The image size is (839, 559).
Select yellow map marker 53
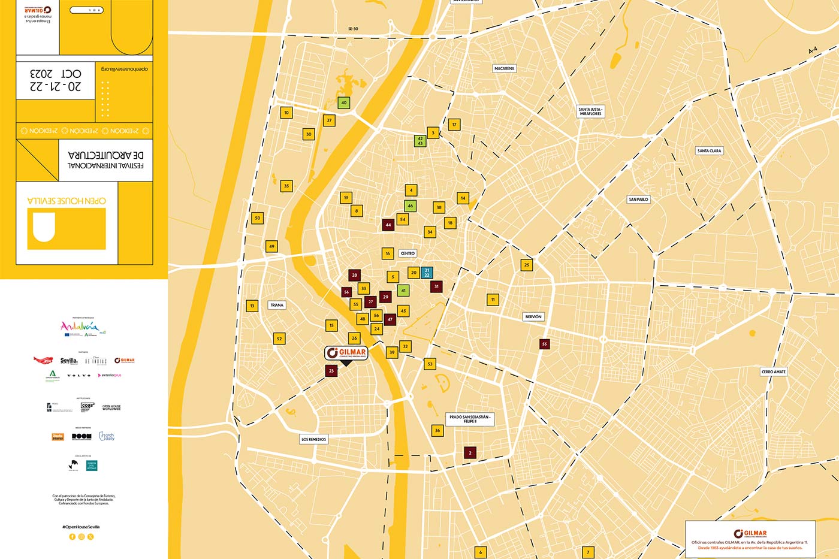tap(430, 364)
